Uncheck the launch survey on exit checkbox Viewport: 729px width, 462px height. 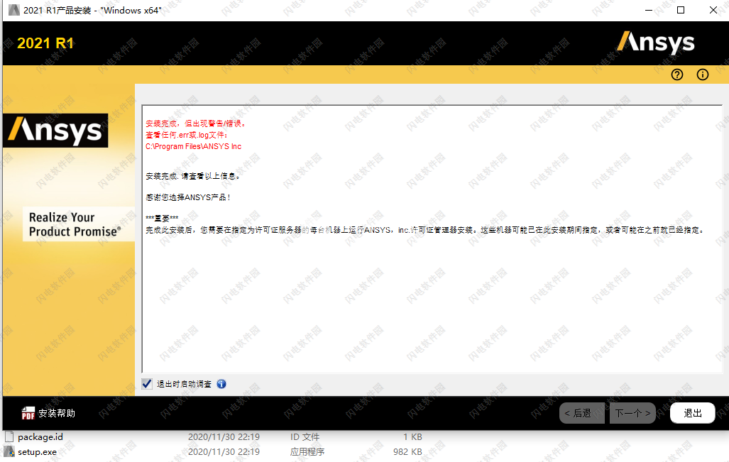(147, 383)
